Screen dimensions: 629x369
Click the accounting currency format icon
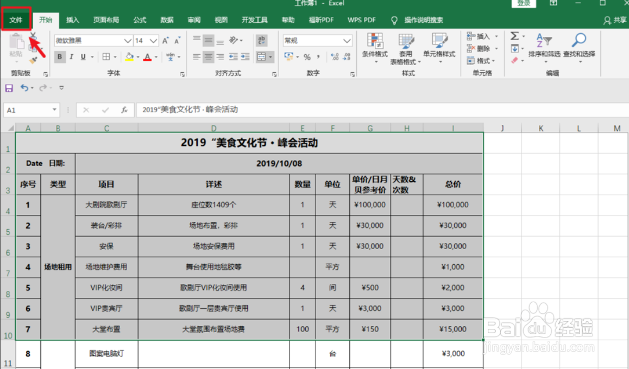tap(288, 56)
